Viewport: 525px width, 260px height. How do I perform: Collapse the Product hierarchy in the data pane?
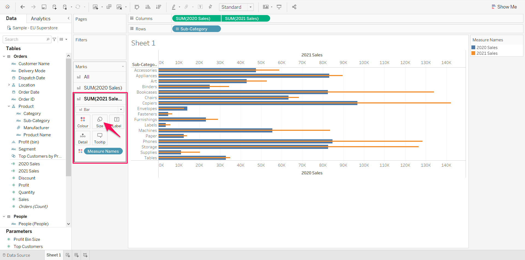click(8, 106)
